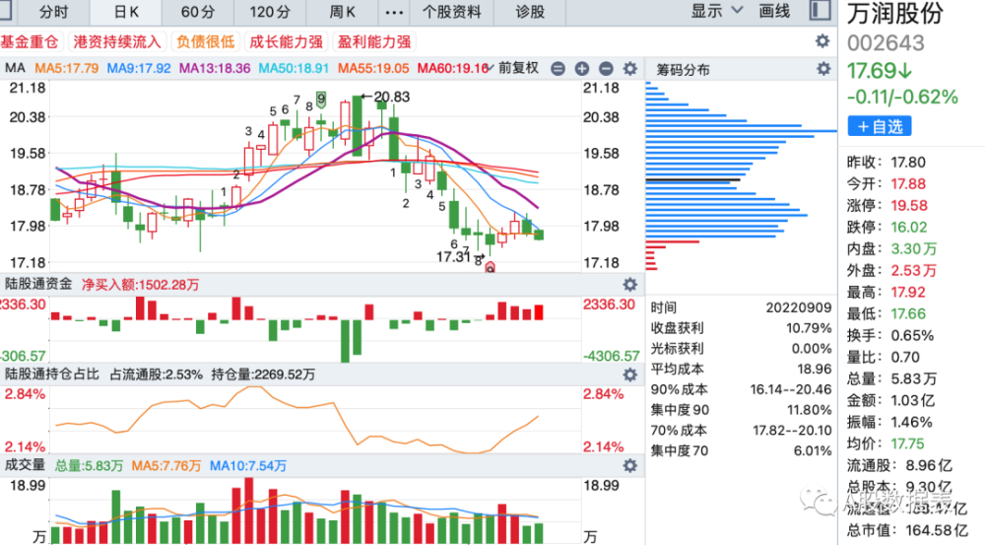985x545 pixels.
Task: Add stock with +自选 button
Action: pos(880,126)
